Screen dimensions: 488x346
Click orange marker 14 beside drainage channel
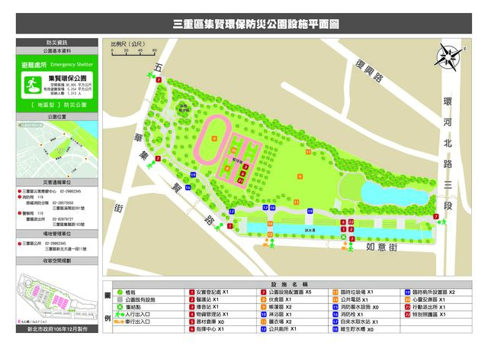(270, 224)
